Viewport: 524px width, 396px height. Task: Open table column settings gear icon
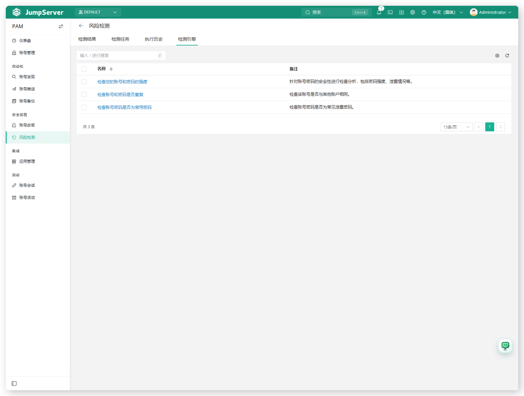point(497,55)
